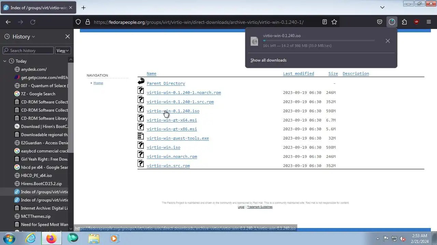Viewport: 437px width, 245px height.
Task: Download virtio-win.src.rpm
Action: click(x=168, y=166)
